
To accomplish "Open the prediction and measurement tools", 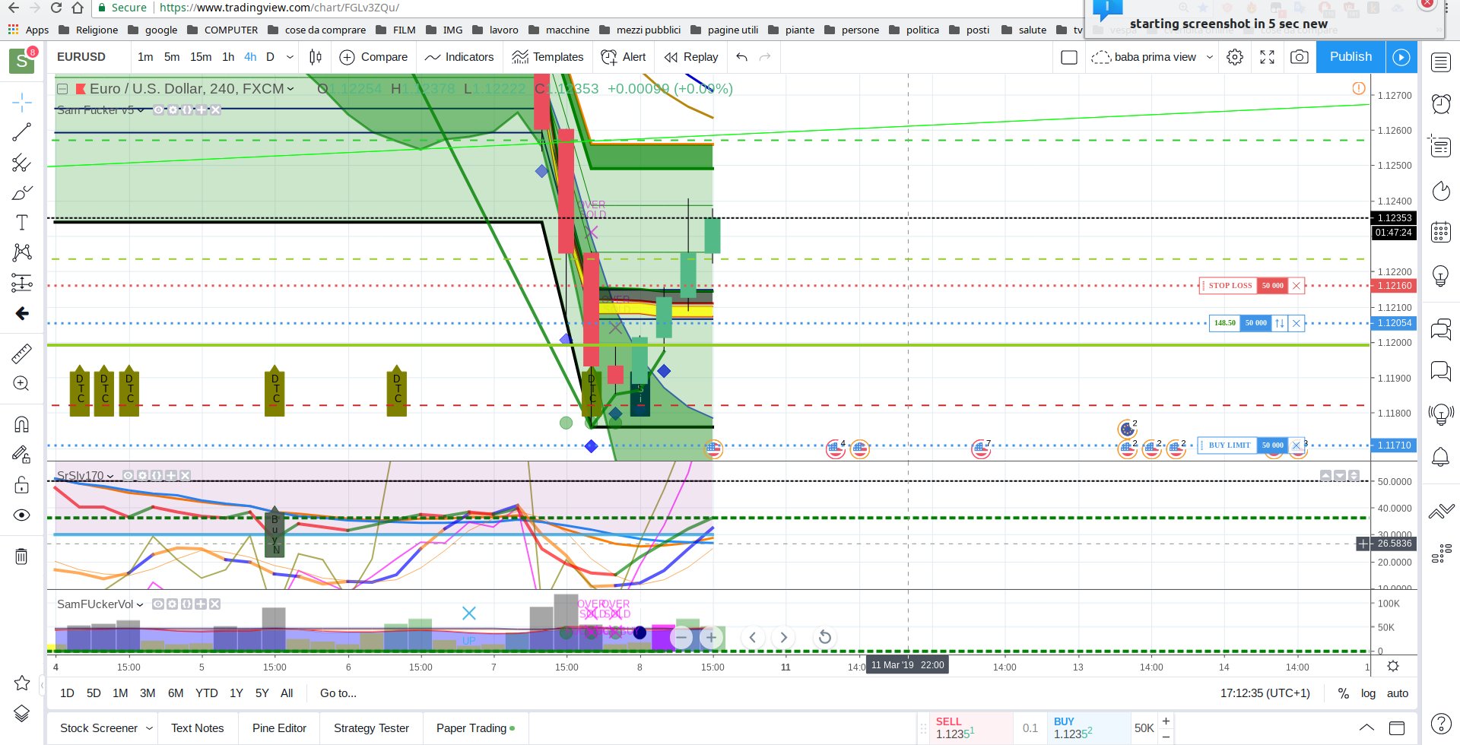I will pos(22,283).
